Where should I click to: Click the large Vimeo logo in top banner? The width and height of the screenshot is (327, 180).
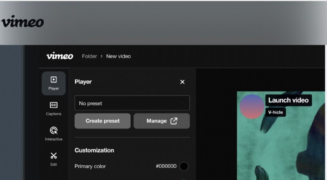(22, 22)
